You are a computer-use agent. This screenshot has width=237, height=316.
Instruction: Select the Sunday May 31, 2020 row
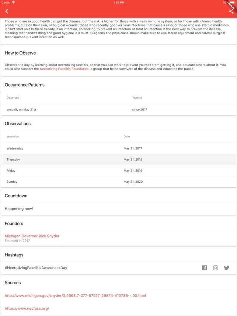point(118,182)
